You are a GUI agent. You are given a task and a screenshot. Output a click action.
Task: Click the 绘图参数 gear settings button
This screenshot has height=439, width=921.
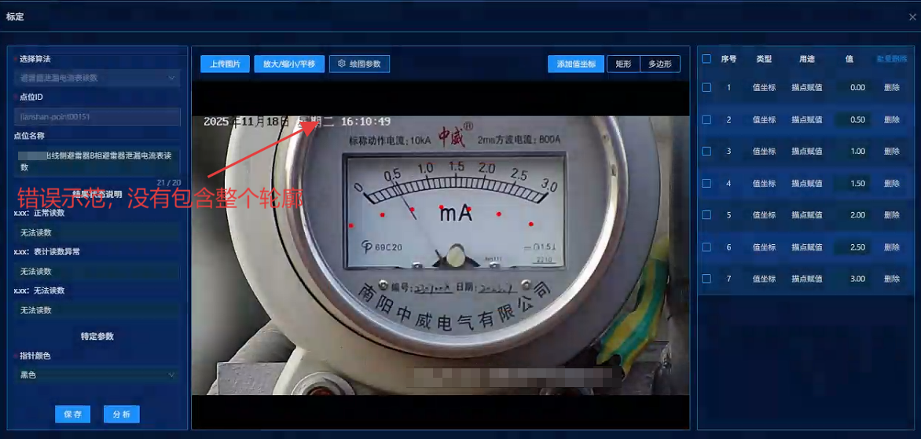tap(359, 64)
